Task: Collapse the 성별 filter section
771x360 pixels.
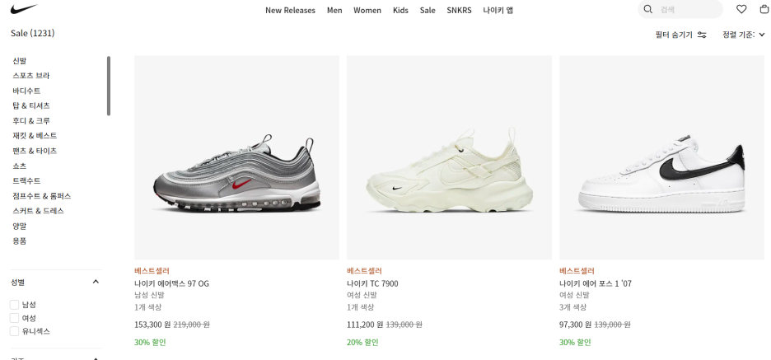Action: tap(96, 282)
